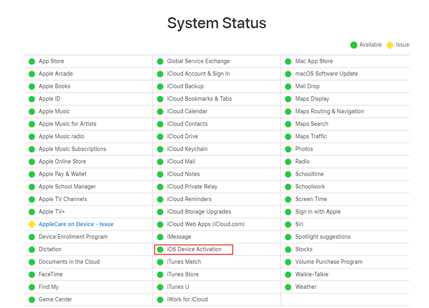Select the Device Enrollment Program entry
This screenshot has height=308, width=429.
coord(73,237)
